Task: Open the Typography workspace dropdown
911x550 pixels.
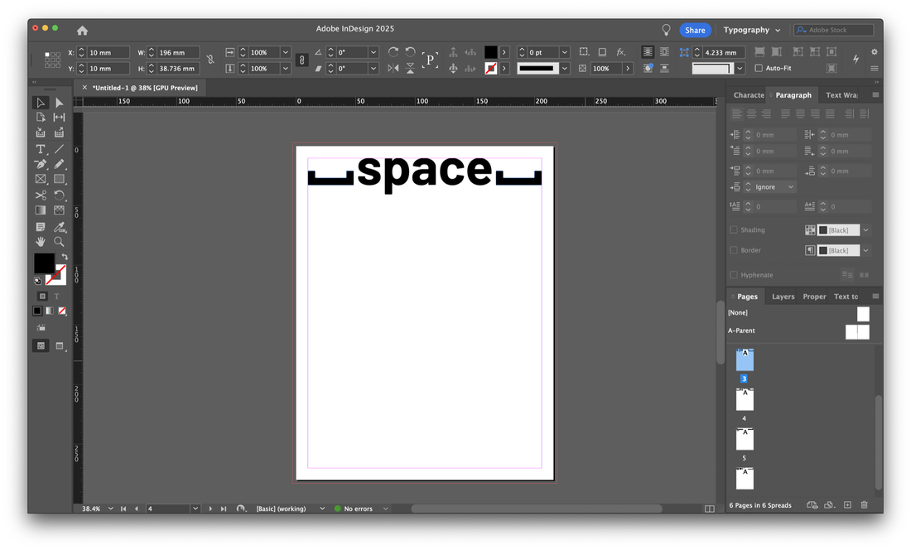Action: point(752,30)
